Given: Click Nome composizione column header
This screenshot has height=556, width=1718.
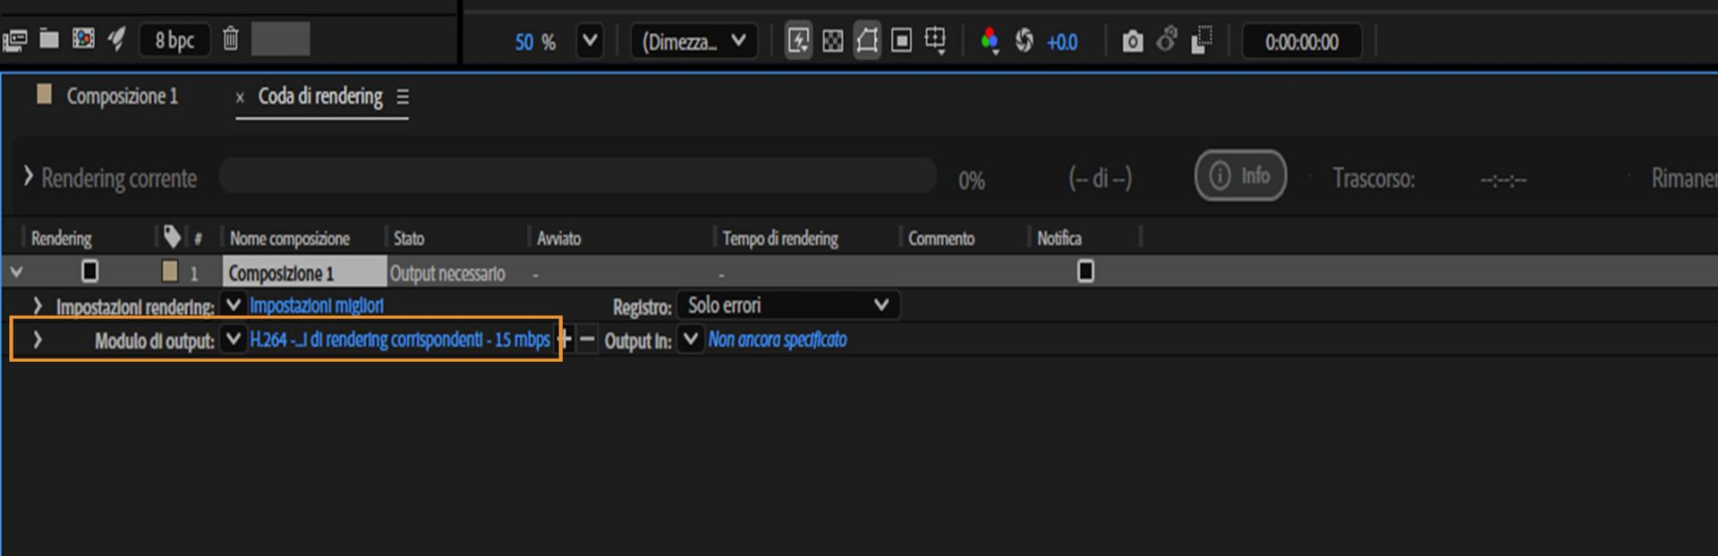Looking at the screenshot, I should (x=290, y=239).
